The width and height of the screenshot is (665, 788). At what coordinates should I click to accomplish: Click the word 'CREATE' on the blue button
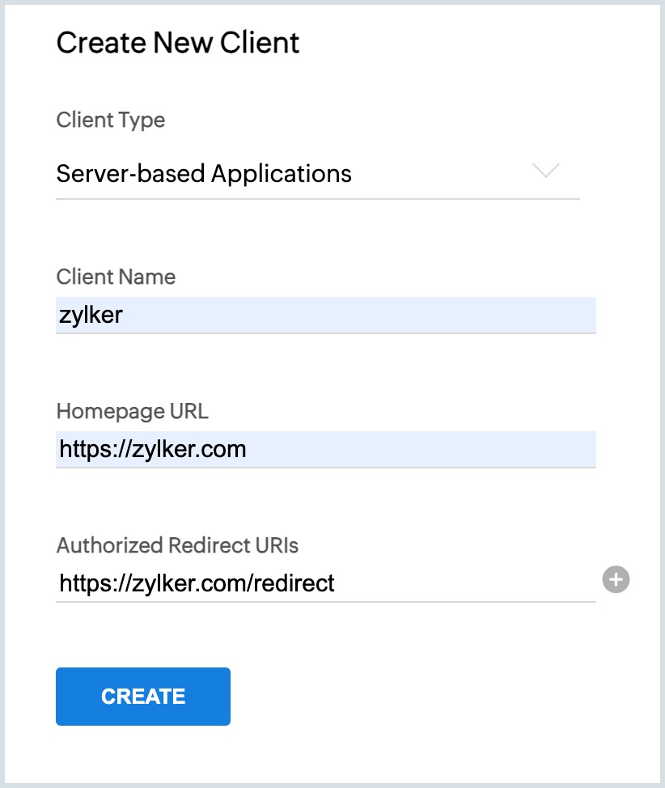(x=143, y=697)
